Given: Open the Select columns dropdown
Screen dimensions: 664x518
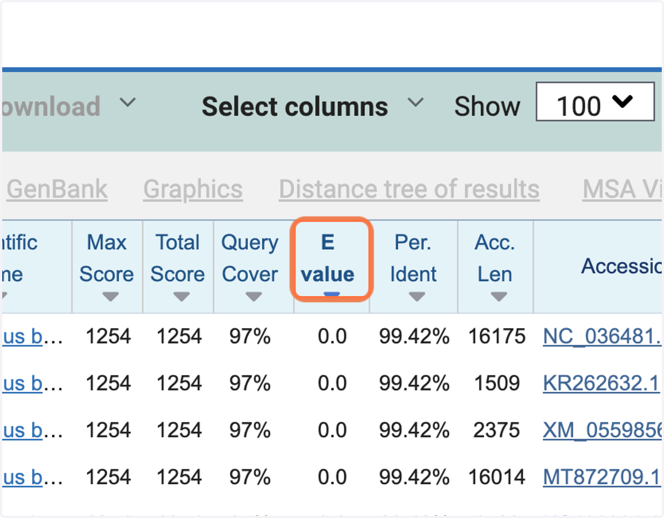Looking at the screenshot, I should pos(313,106).
